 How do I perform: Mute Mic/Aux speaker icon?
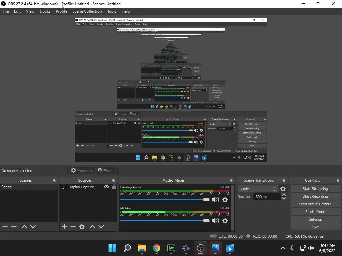215,221
